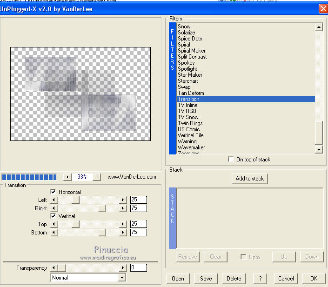Open the www.VanDerLee.com link
Screen dimensions: 328x287
tap(132, 177)
